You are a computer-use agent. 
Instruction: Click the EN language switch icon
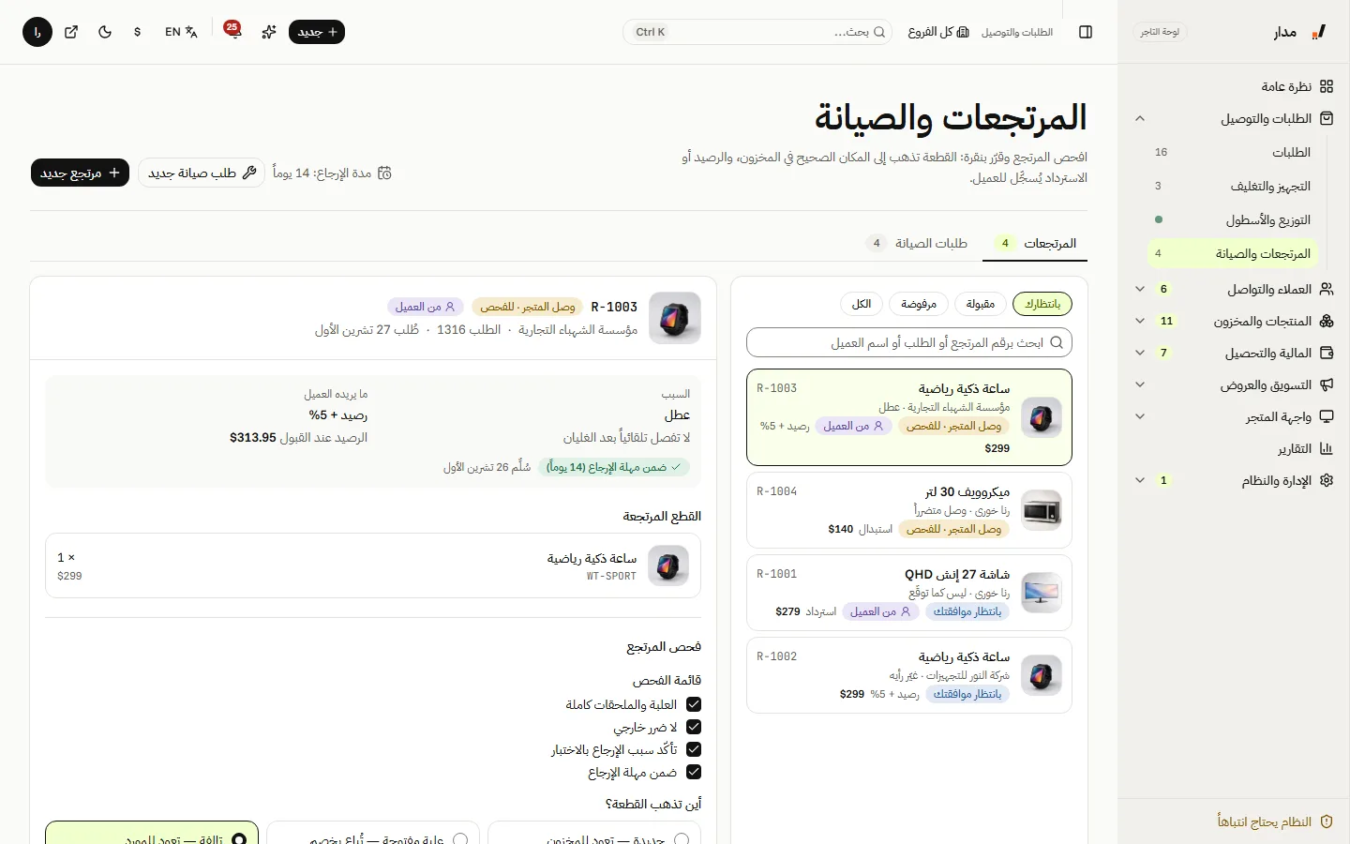pos(181,32)
